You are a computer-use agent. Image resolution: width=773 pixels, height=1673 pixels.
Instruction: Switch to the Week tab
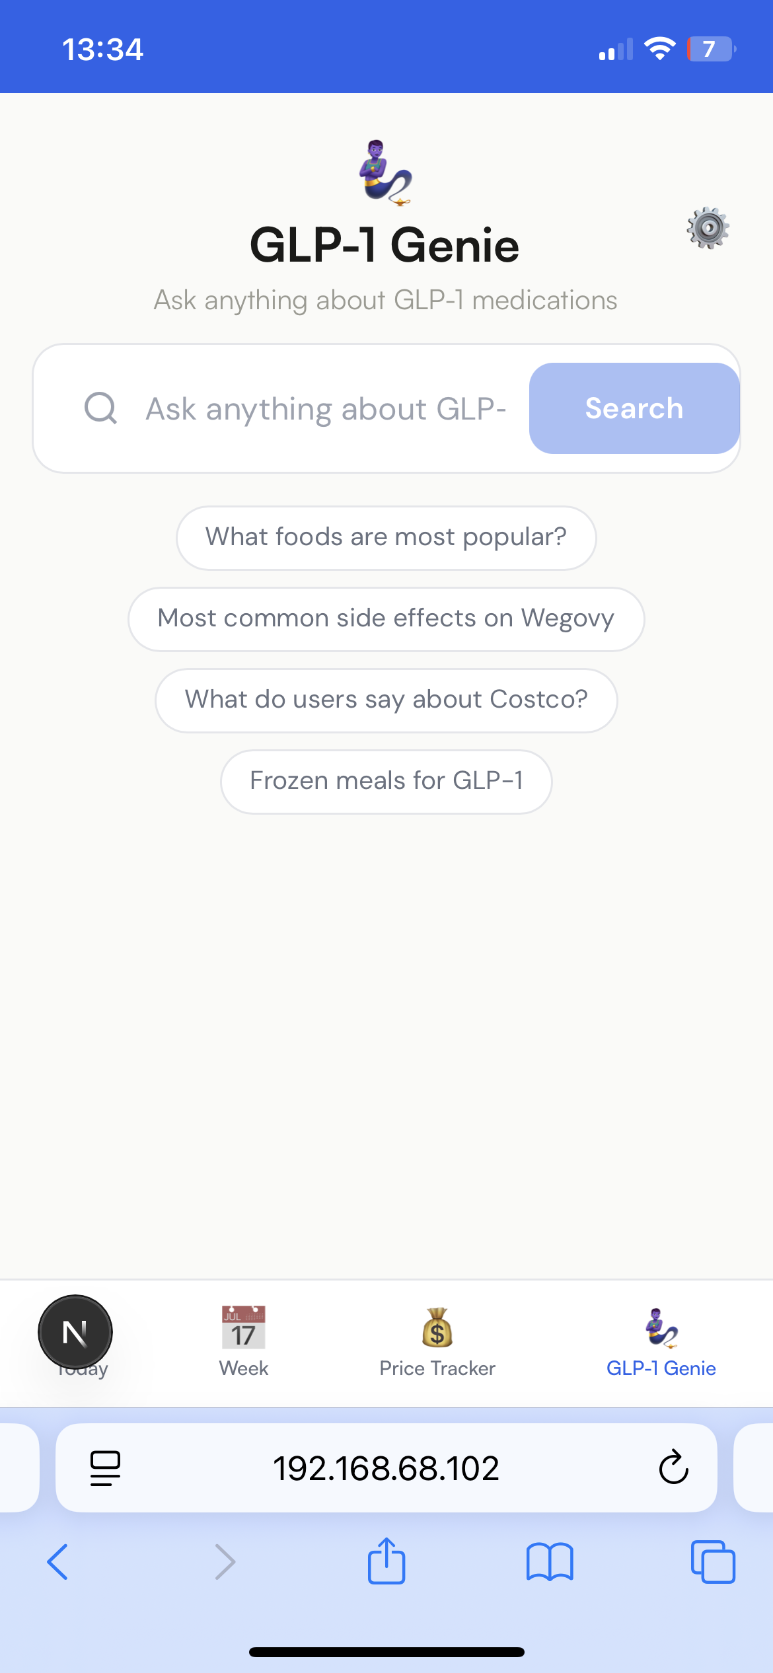(x=244, y=1341)
